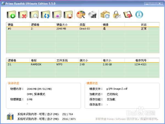The height and width of the screenshot is (124, 165).
Task: Click the 0 MB physical disk value
Action: [30, 99]
